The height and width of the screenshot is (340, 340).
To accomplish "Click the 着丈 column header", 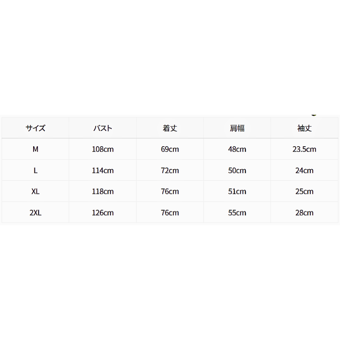I will pos(170,128).
